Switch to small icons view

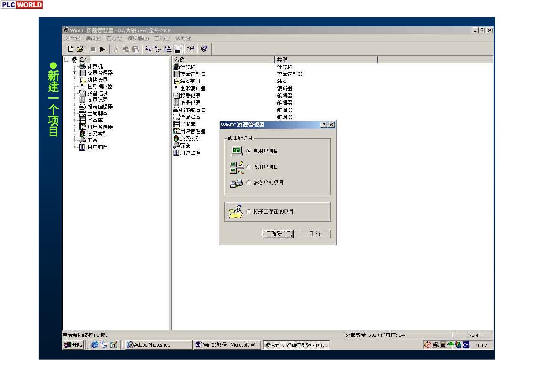pos(158,50)
